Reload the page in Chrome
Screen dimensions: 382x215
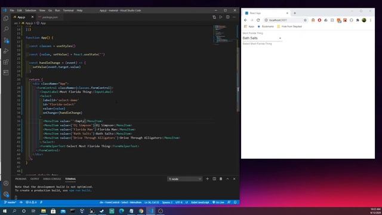pyautogui.click(x=258, y=20)
